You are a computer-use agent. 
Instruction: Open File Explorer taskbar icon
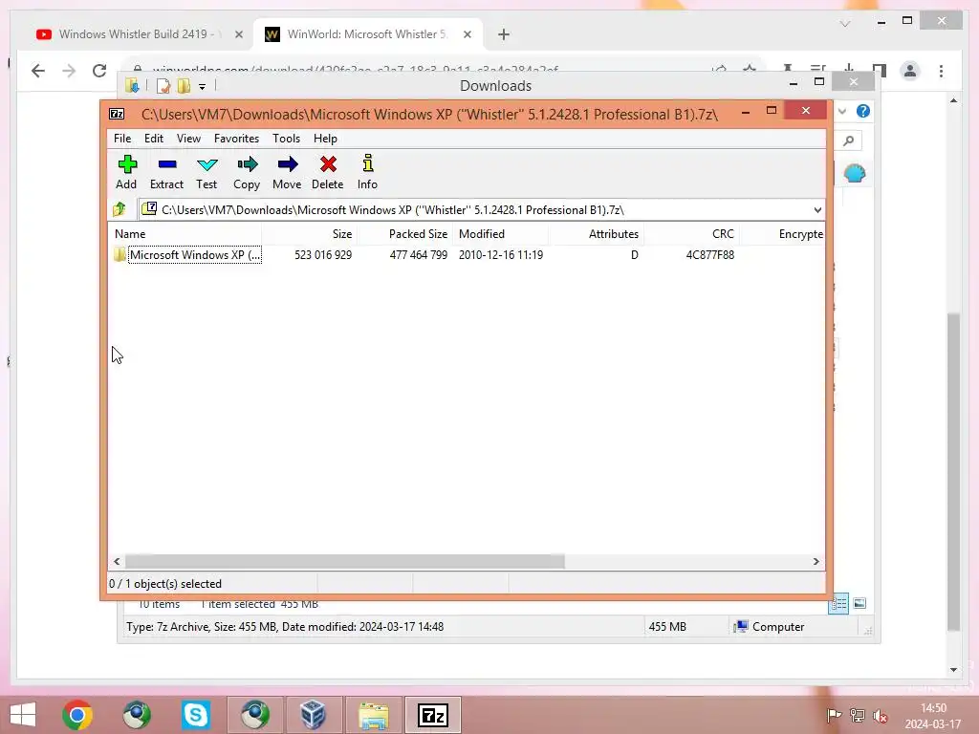pyautogui.click(x=374, y=715)
